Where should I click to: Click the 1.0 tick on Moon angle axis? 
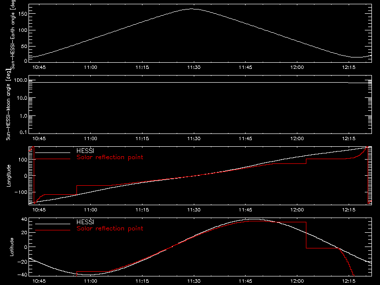coord(23,116)
